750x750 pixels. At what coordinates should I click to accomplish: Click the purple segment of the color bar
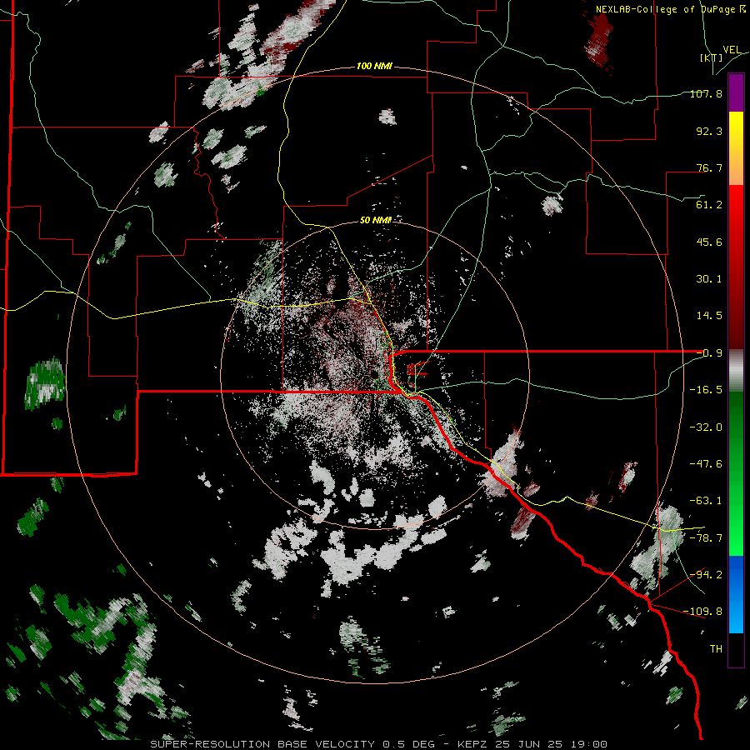(736, 92)
